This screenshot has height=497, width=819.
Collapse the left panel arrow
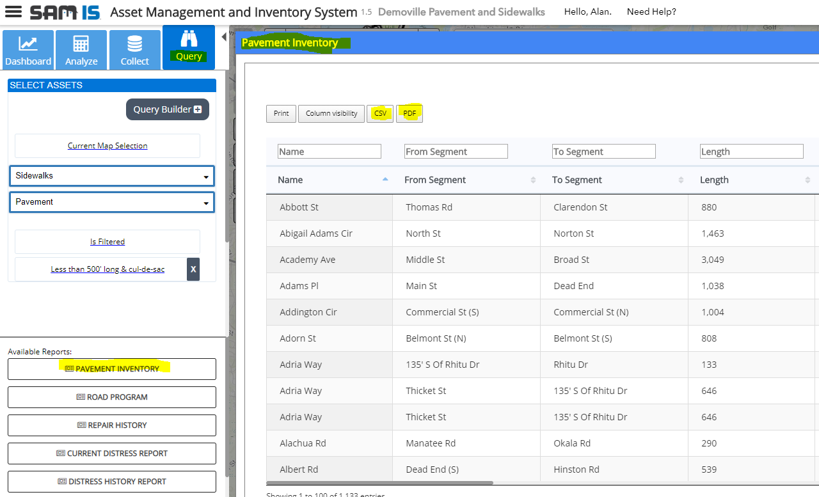point(224,37)
